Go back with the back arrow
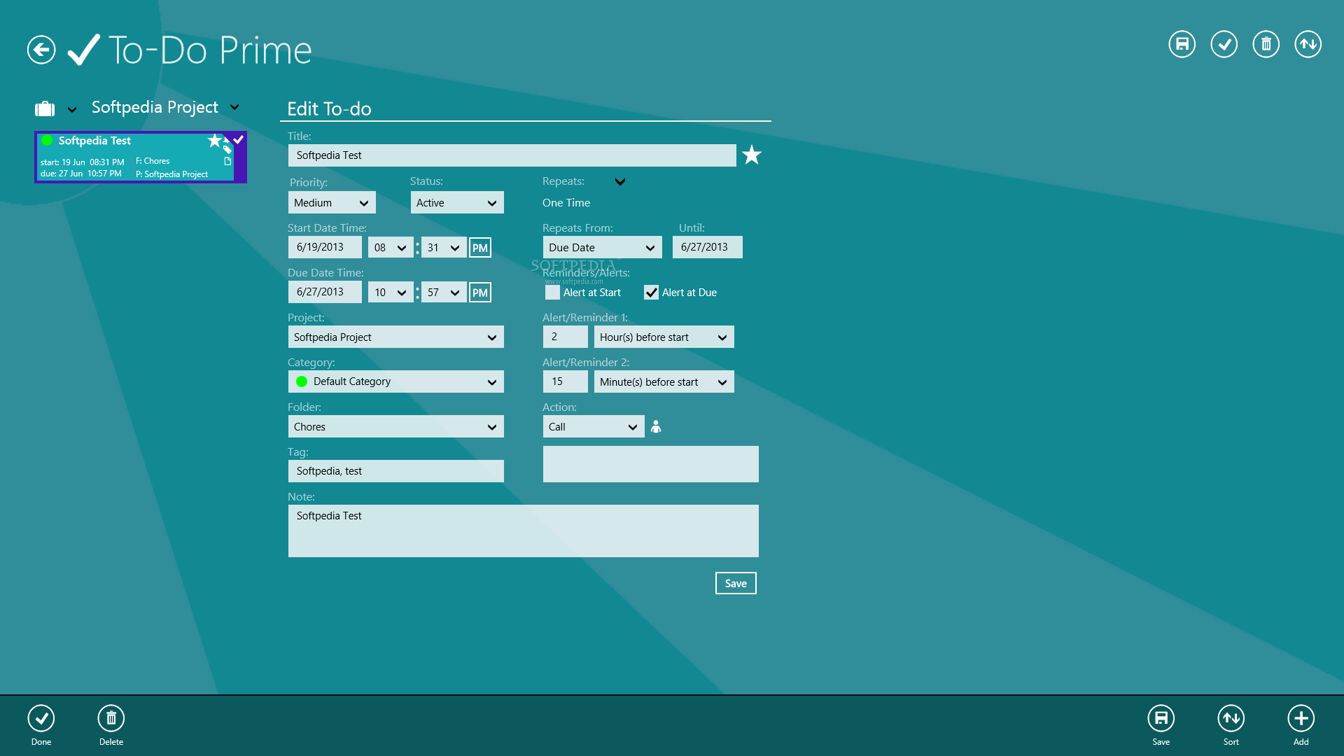 click(x=41, y=50)
